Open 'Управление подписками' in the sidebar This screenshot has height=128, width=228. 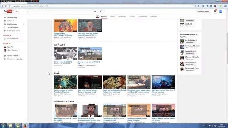click(x=15, y=59)
